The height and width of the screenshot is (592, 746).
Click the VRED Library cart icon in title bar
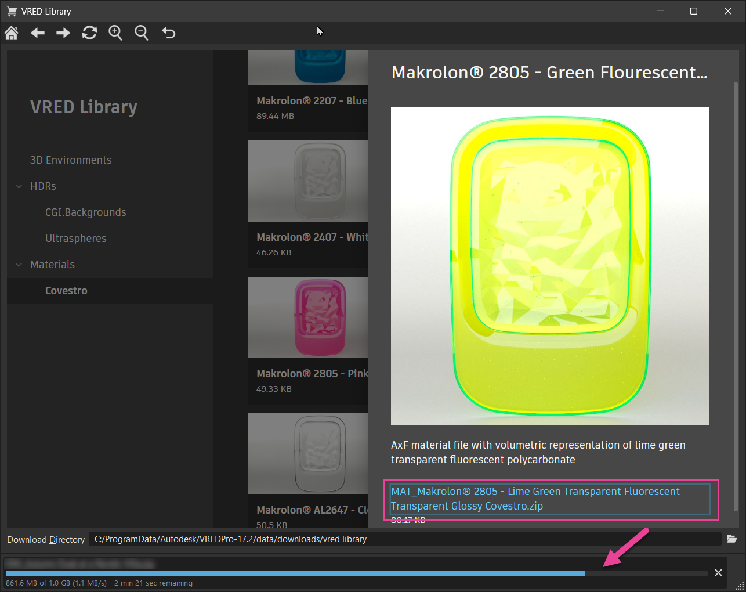[x=11, y=11]
